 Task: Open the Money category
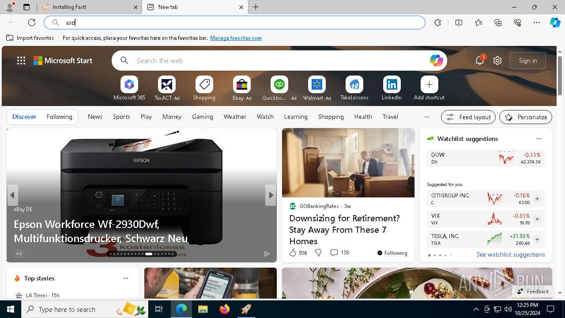pos(172,117)
